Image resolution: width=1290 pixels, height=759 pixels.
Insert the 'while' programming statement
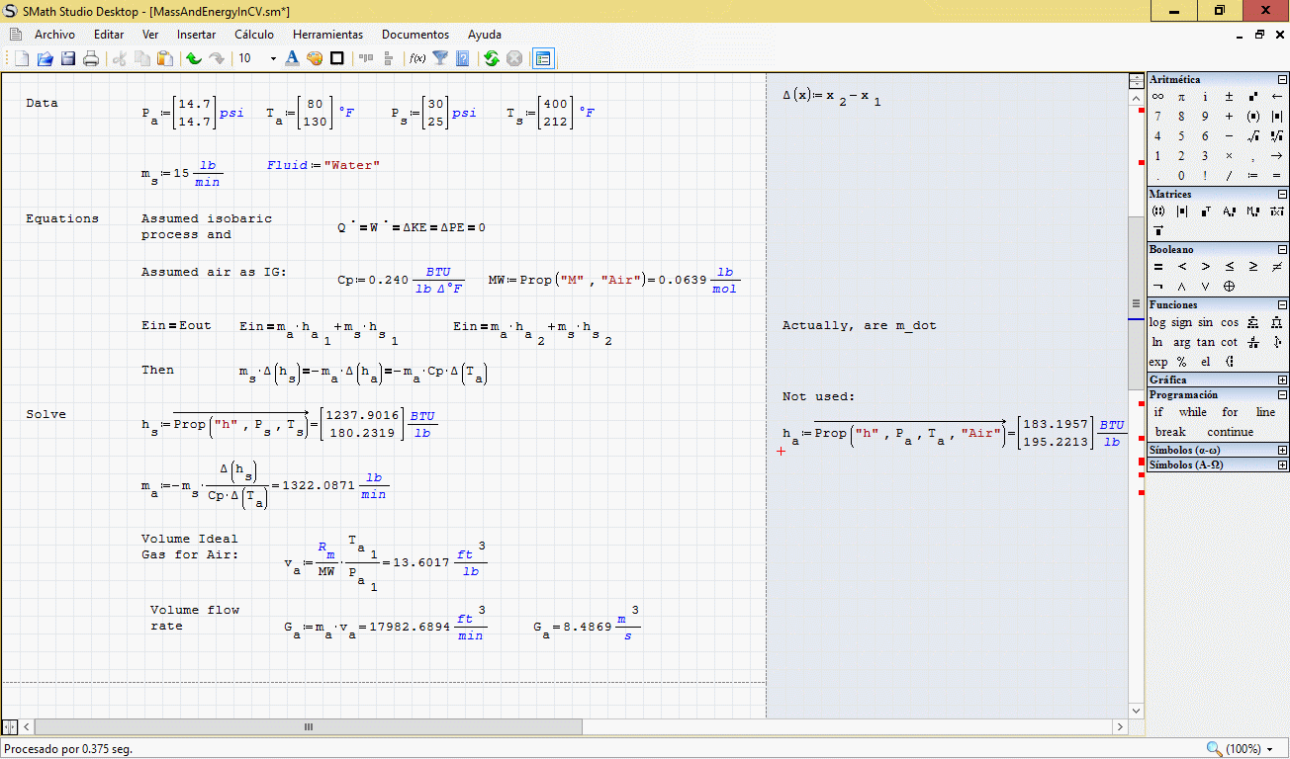pos(1192,412)
